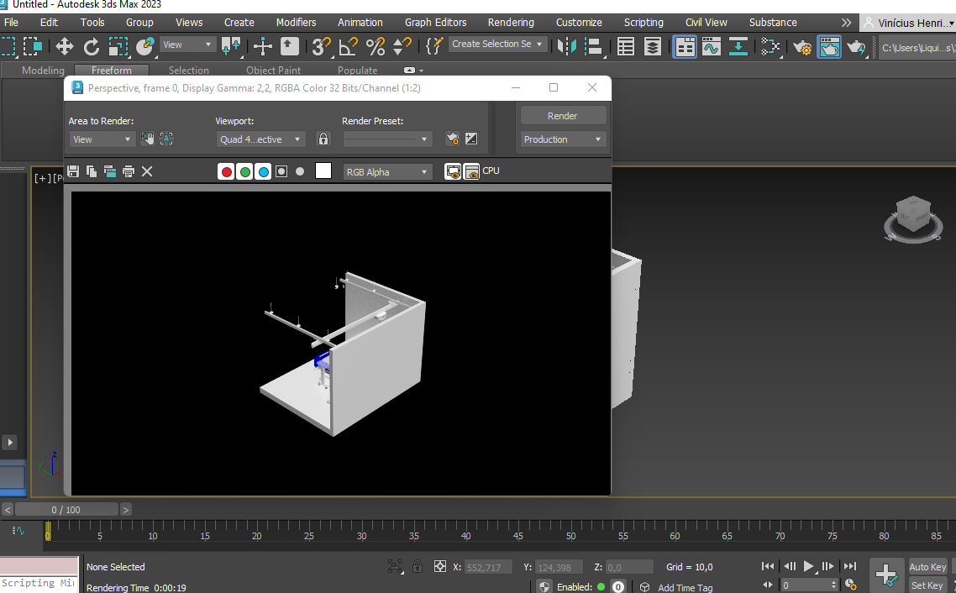Screen dimensions: 956x593
Task: Click the monochrome gray circle button
Action: pos(300,171)
